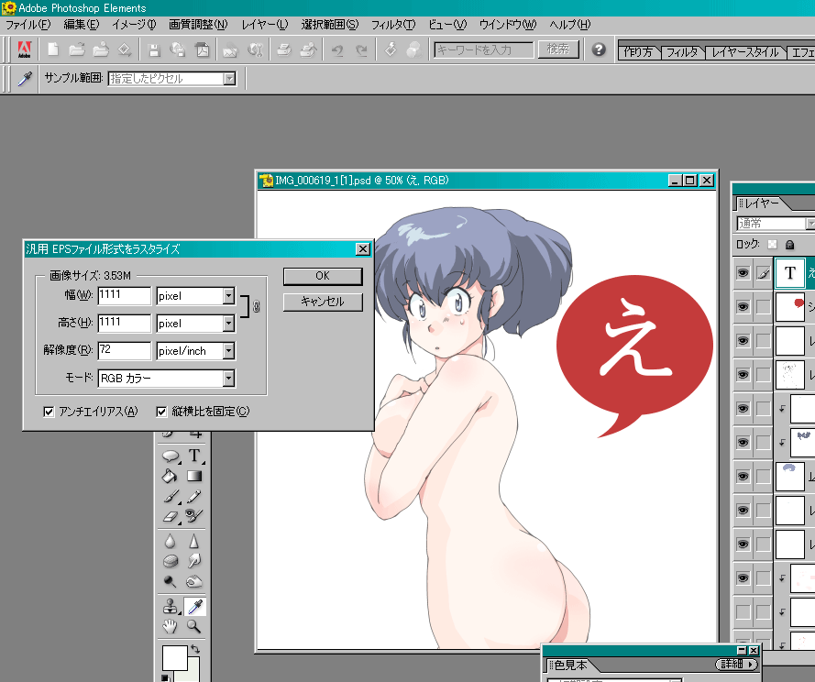Toggle the lock-all padlock in Layers panel

point(790,245)
